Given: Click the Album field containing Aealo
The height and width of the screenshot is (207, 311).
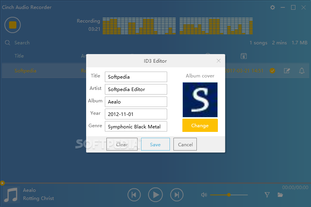Looking at the screenshot, I should click(136, 102).
